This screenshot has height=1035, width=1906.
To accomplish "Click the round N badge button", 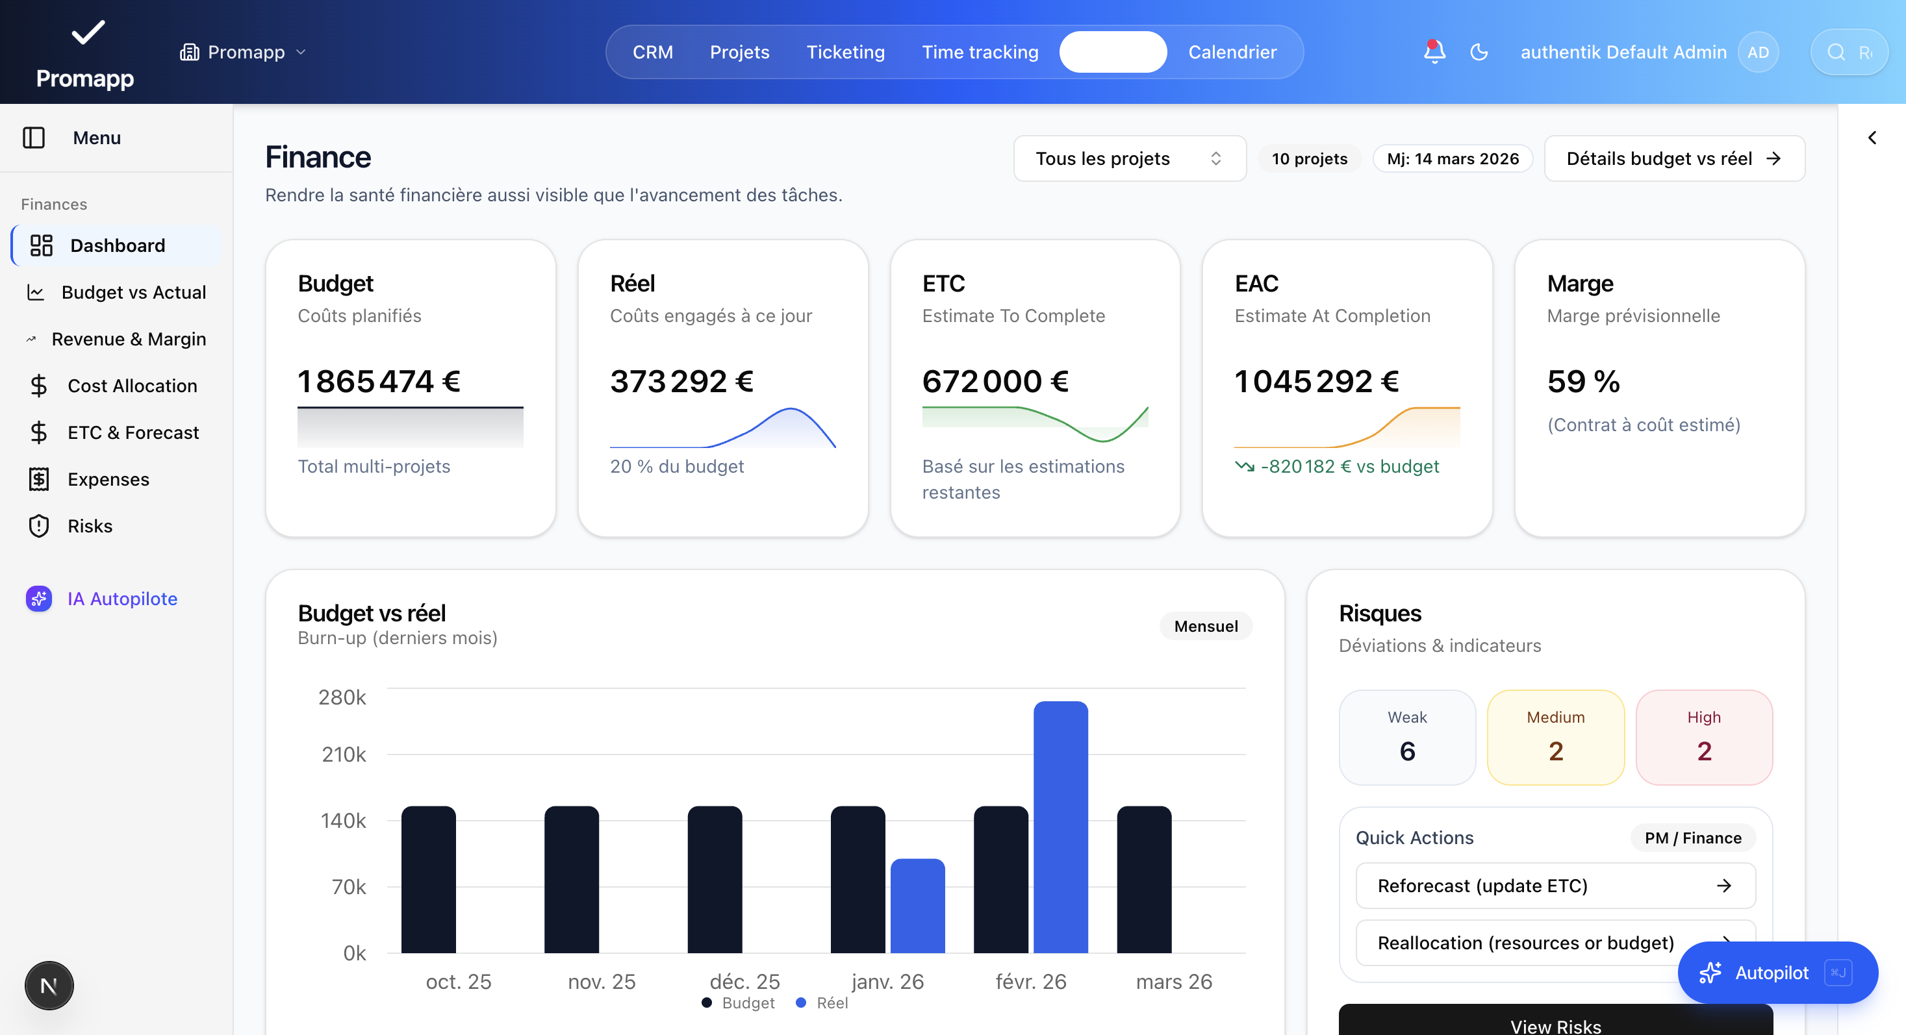I will click(x=49, y=985).
